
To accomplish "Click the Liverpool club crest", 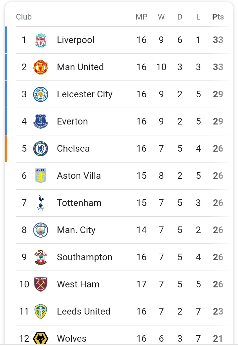I will [41, 40].
